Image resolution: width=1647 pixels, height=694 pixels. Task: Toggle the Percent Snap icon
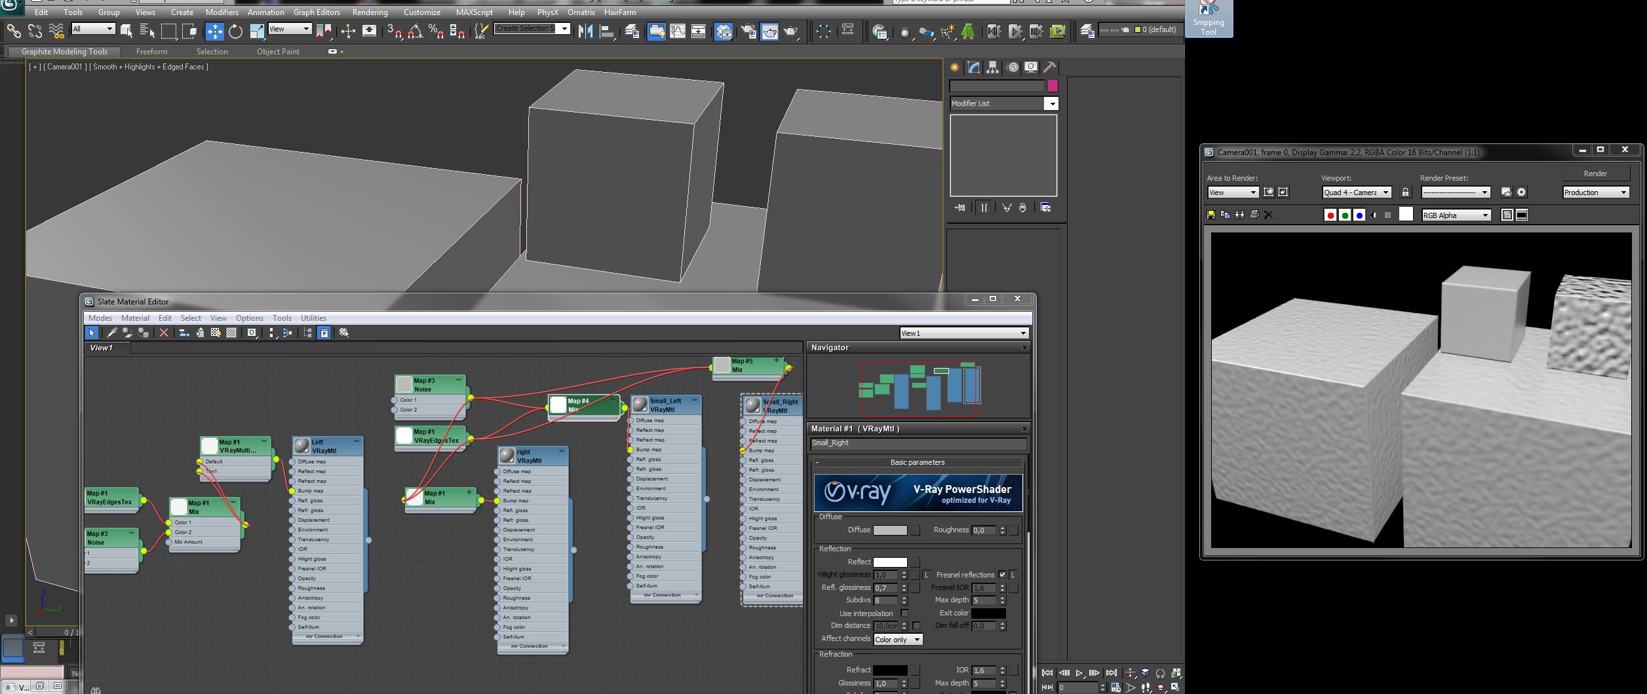436,31
